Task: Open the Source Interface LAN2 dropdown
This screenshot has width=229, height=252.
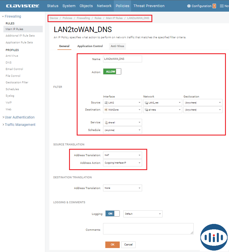Action: 122,103
